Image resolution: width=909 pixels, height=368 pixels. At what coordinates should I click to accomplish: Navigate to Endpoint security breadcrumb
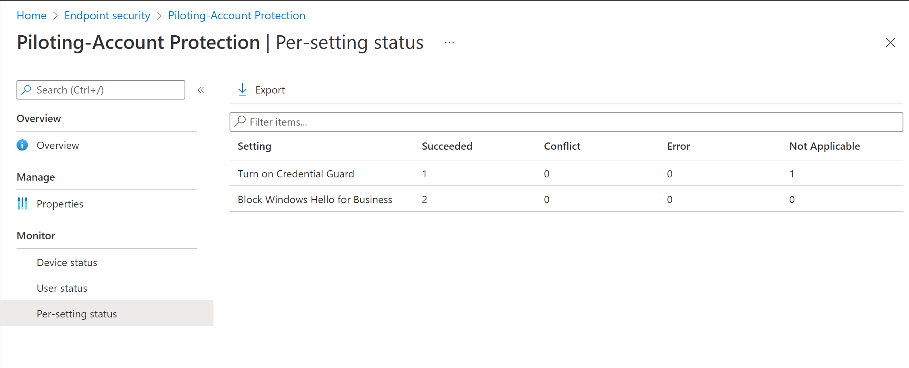pos(107,15)
